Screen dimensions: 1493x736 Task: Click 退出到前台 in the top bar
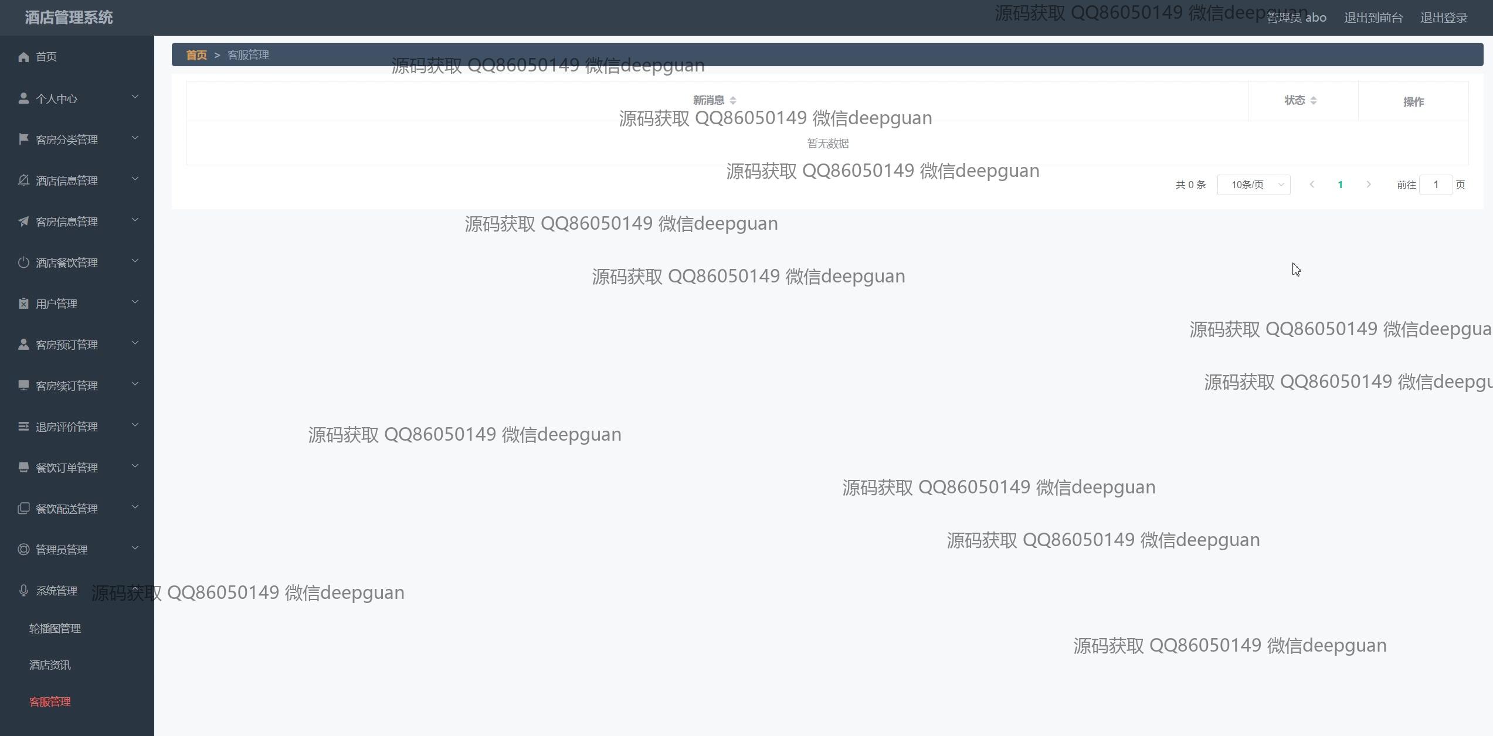[x=1373, y=18]
